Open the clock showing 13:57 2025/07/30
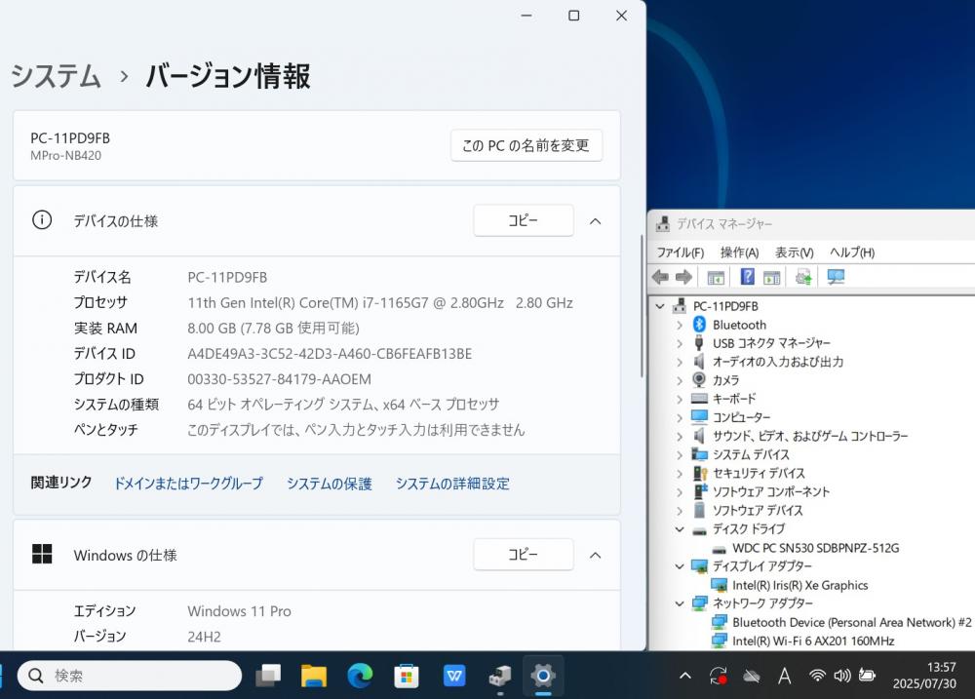The image size is (975, 699). (924, 676)
